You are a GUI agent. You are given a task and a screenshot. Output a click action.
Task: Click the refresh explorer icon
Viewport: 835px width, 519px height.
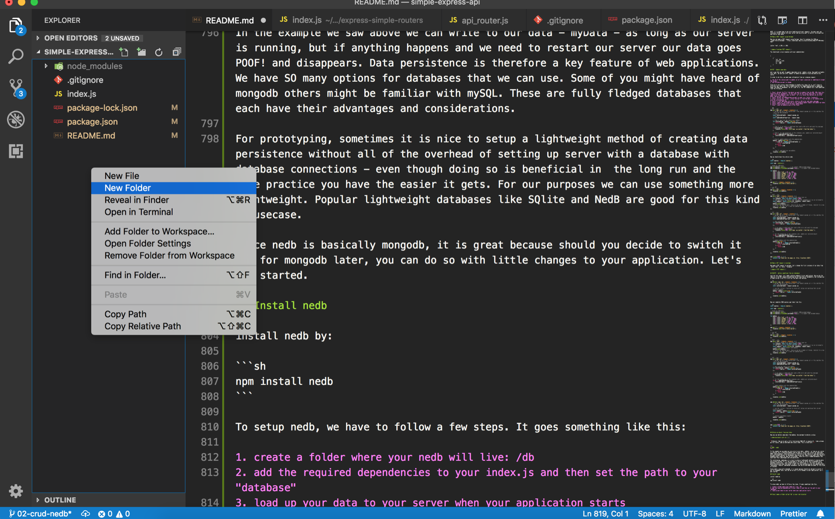159,52
